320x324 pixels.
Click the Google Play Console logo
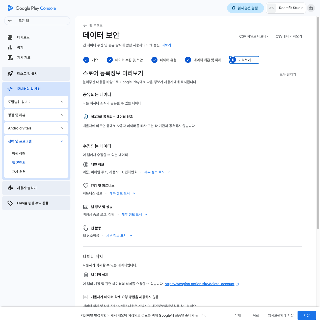pos(32,8)
